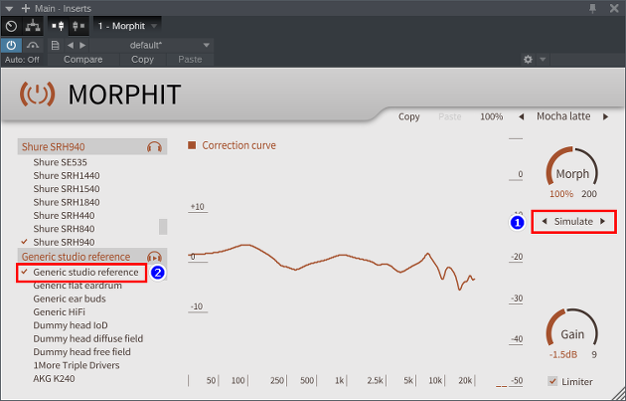Toggle the Limiter checkbox
Viewport: 626px width, 401px height.
click(x=552, y=381)
